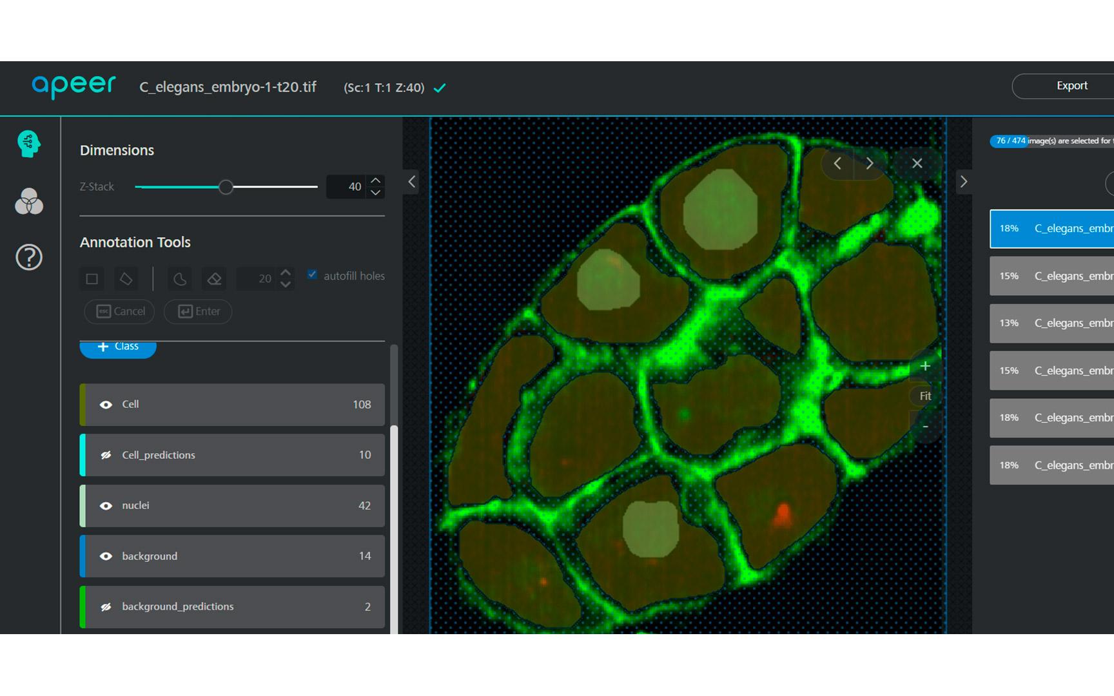Go to next image in viewer
Viewport: 1114px width, 696px height.
click(870, 164)
